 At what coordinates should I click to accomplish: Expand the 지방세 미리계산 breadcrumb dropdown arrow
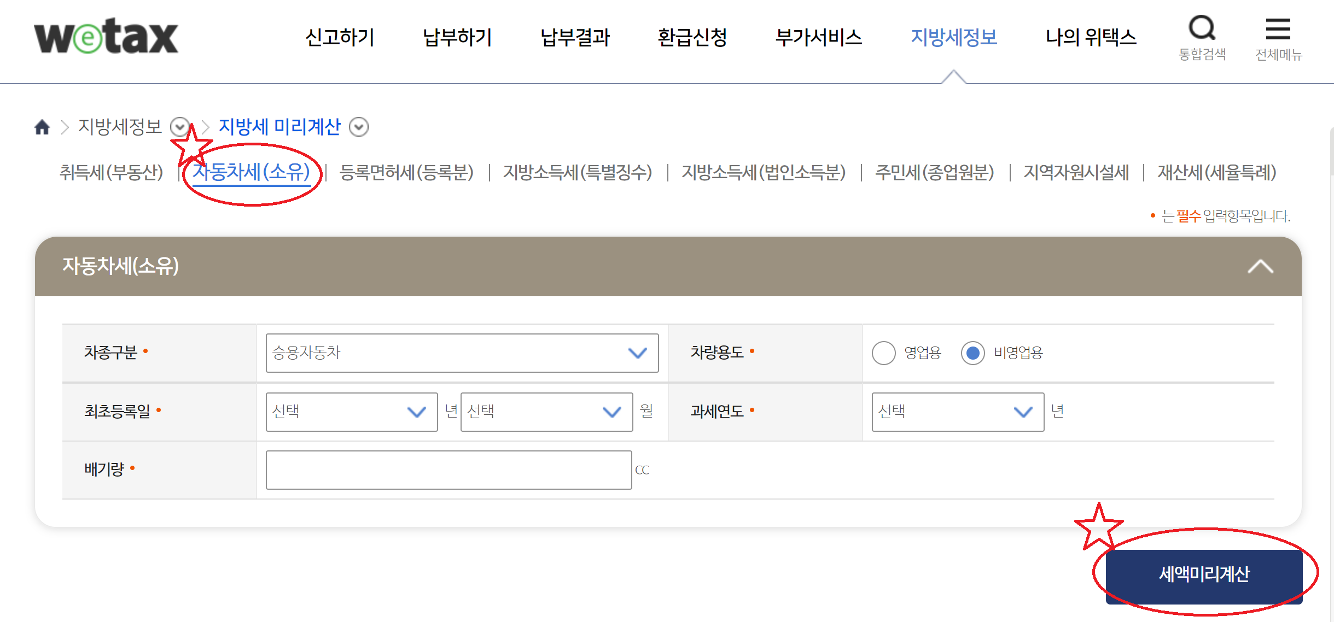[x=359, y=127]
